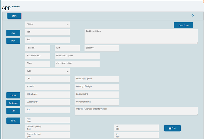
Task: Click the Product Group field
Action: pyautogui.click(x=38, y=56)
